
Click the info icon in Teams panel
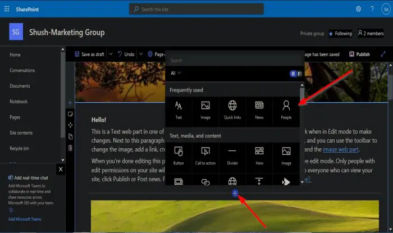click(x=11, y=210)
